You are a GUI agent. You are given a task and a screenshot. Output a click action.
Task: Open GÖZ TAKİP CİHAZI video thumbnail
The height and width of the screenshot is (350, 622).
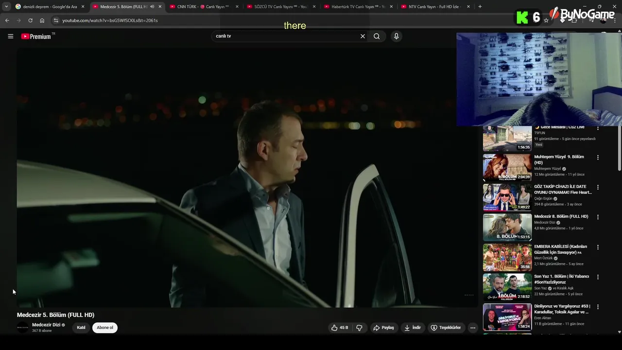coord(507,197)
